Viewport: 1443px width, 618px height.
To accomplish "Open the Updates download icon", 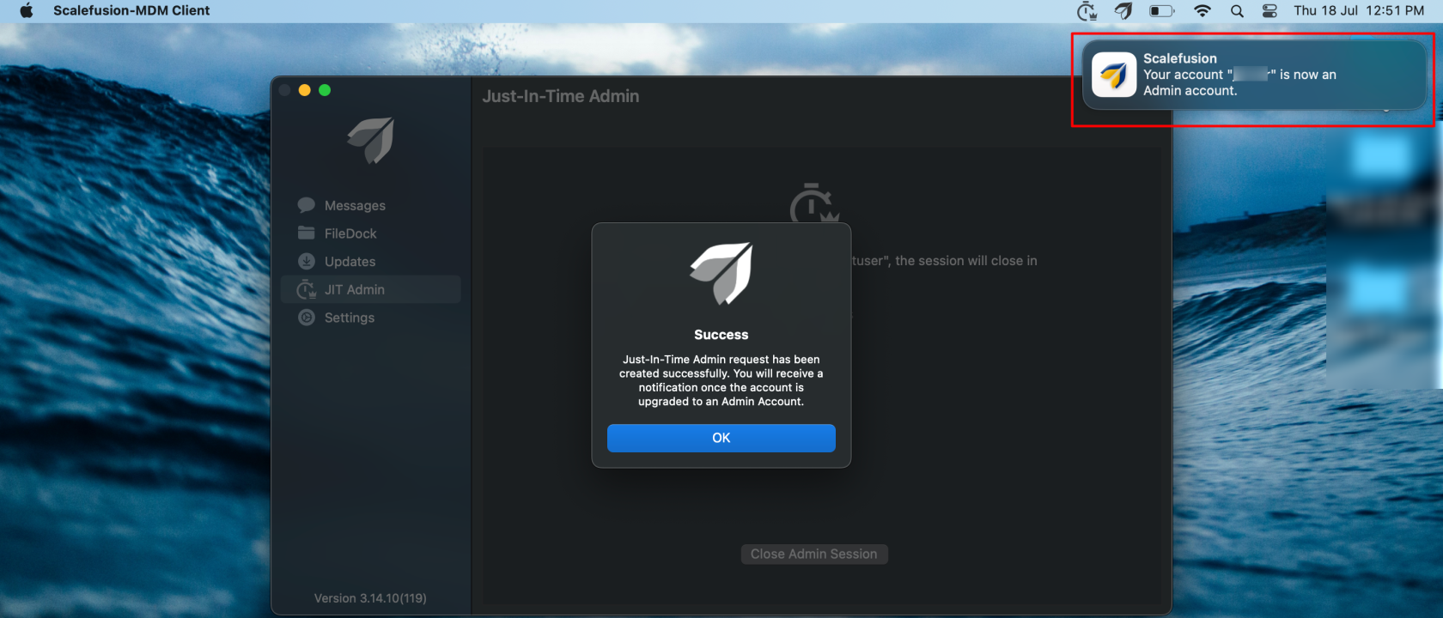I will [306, 261].
